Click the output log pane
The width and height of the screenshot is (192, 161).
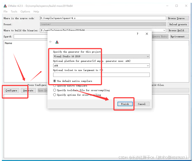tap(96, 126)
